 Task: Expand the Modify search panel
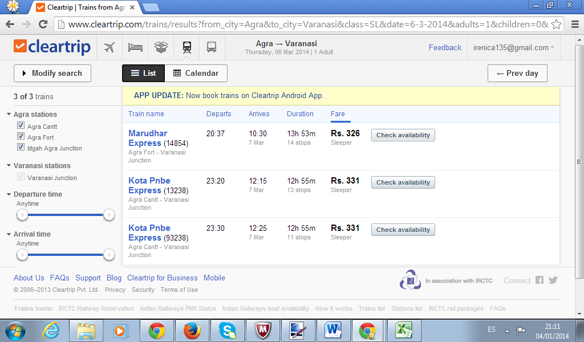52,74
